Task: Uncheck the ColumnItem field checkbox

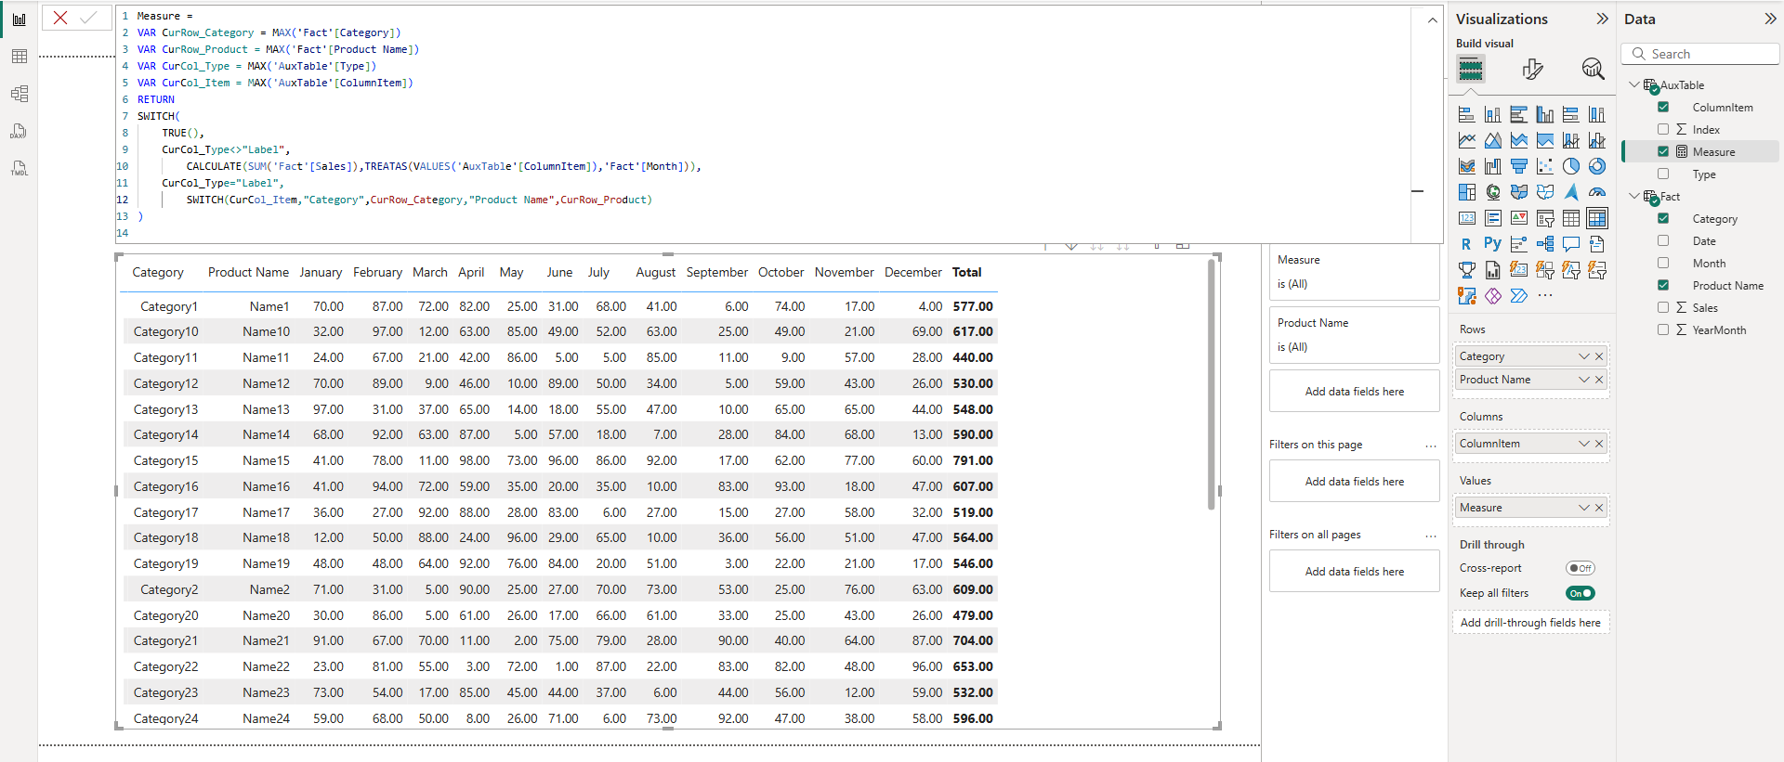Action: tap(1663, 107)
